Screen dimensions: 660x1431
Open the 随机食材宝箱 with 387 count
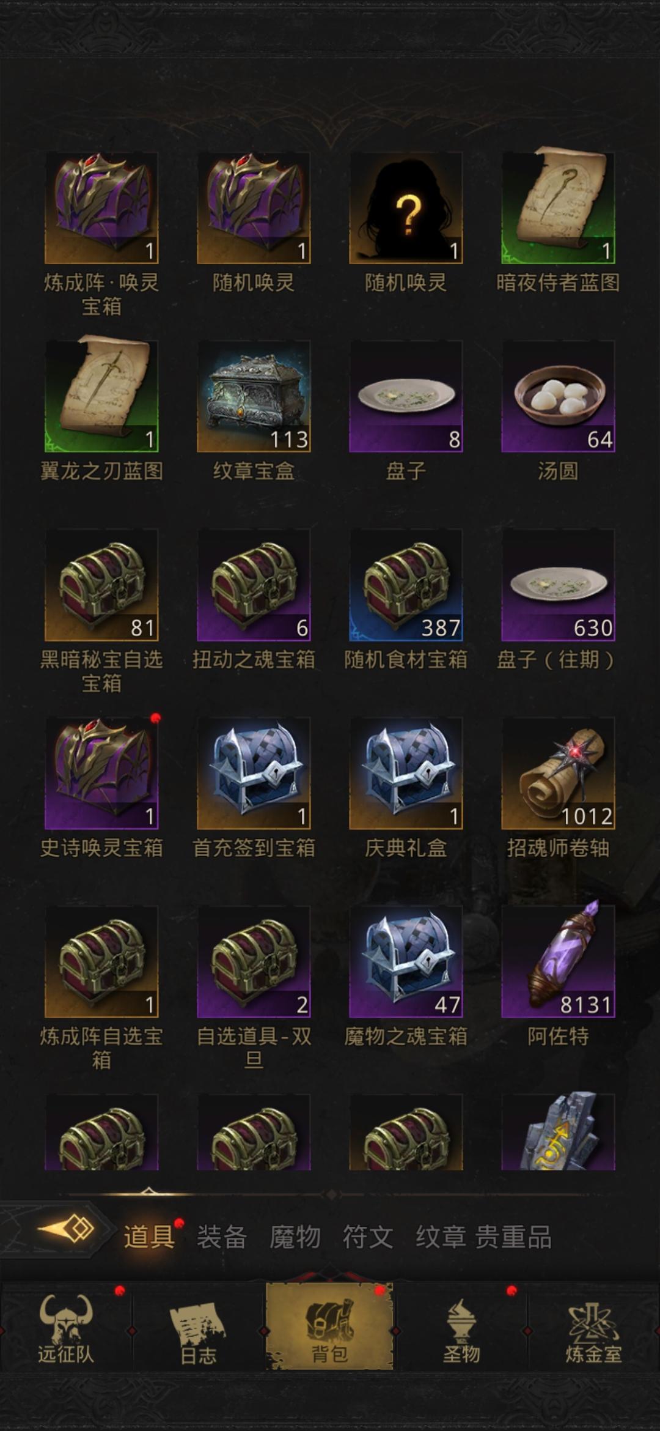pos(406,585)
